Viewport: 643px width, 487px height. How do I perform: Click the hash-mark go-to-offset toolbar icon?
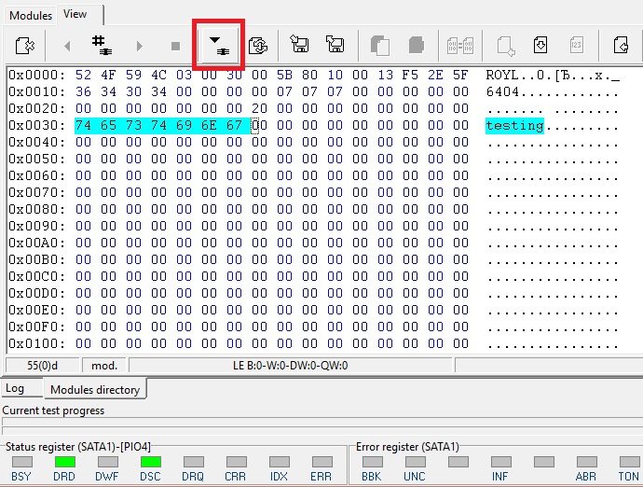[102, 45]
